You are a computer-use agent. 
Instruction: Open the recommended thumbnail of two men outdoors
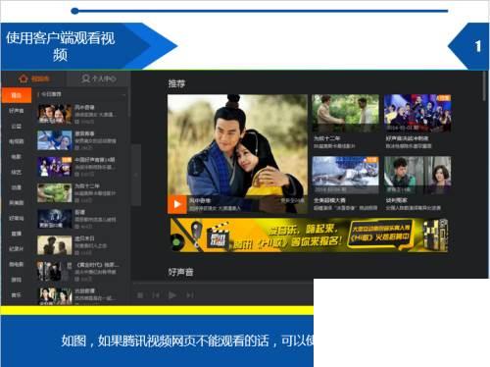pos(345,113)
